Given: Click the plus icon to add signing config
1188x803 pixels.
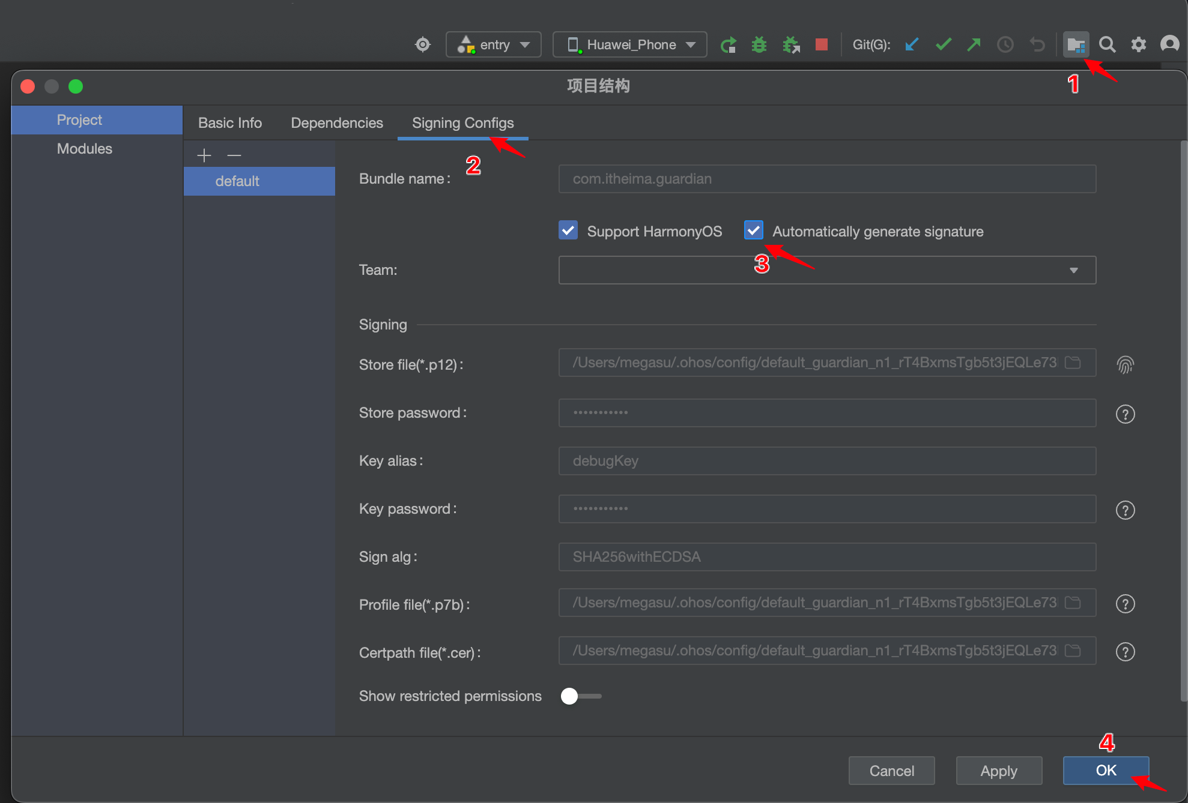Looking at the screenshot, I should tap(204, 155).
